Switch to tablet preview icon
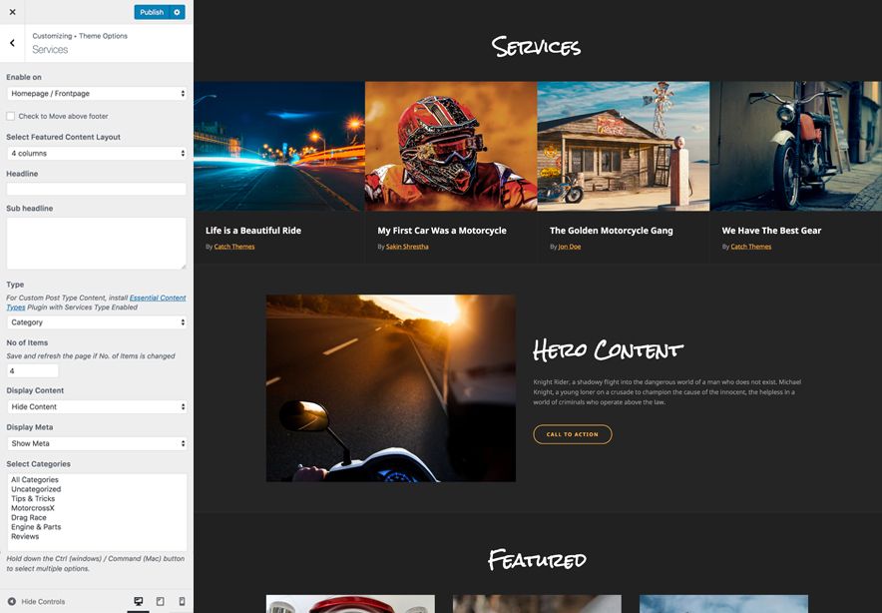The width and height of the screenshot is (882, 613). (x=161, y=602)
